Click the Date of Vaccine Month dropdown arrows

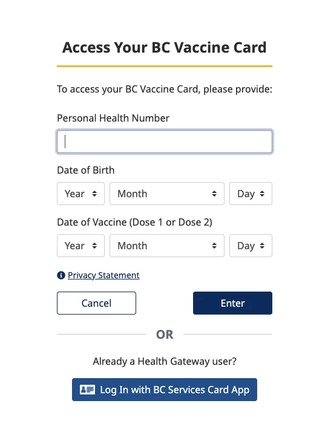point(214,246)
